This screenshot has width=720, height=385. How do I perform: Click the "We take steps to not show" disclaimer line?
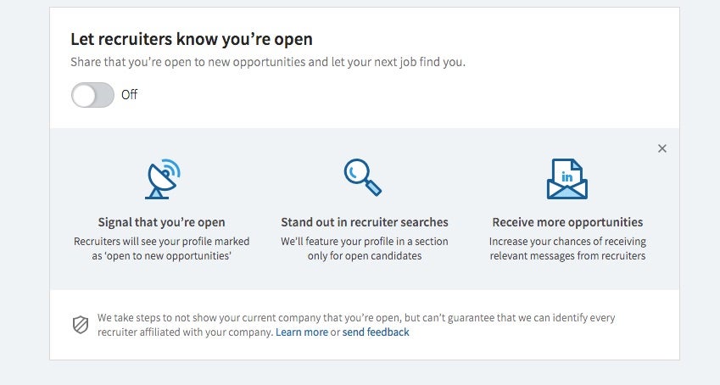[x=356, y=318]
